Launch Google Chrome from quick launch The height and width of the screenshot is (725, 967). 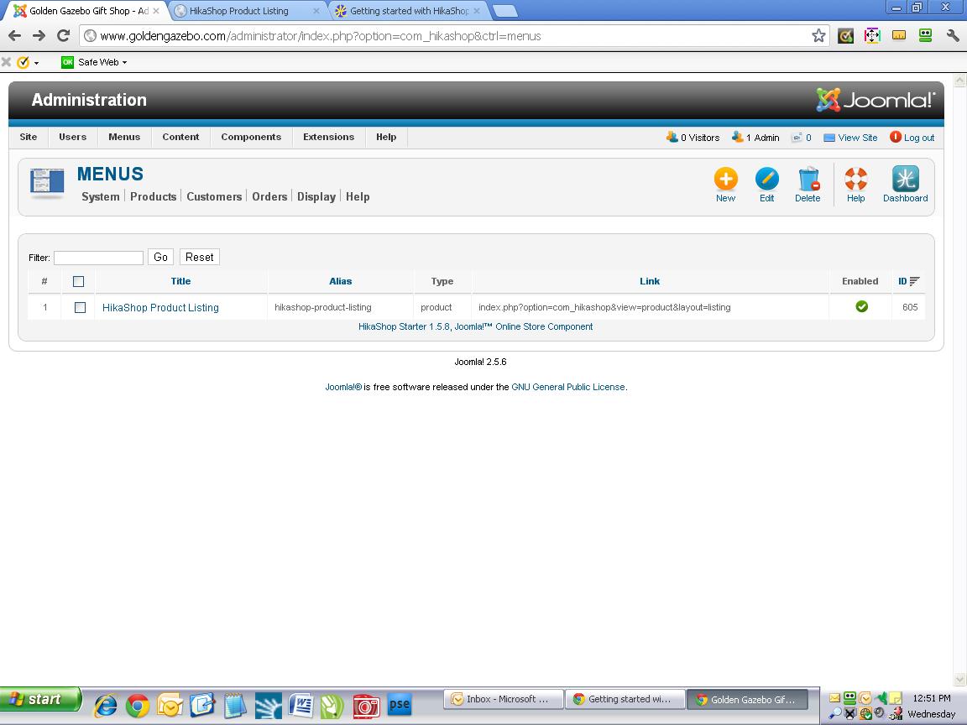[x=138, y=706]
